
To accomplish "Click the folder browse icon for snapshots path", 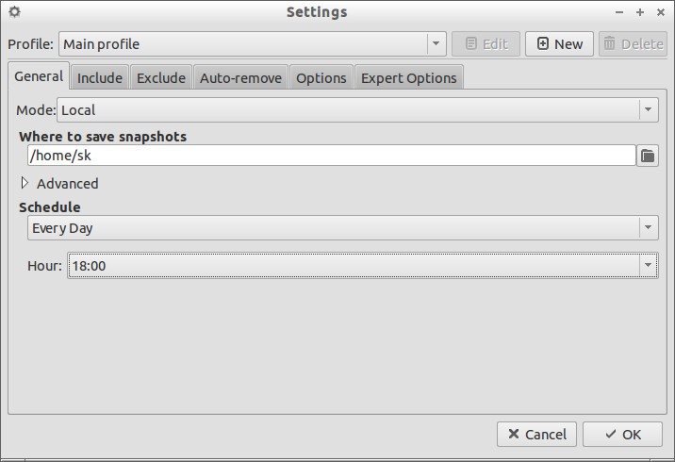I will pyautogui.click(x=648, y=156).
